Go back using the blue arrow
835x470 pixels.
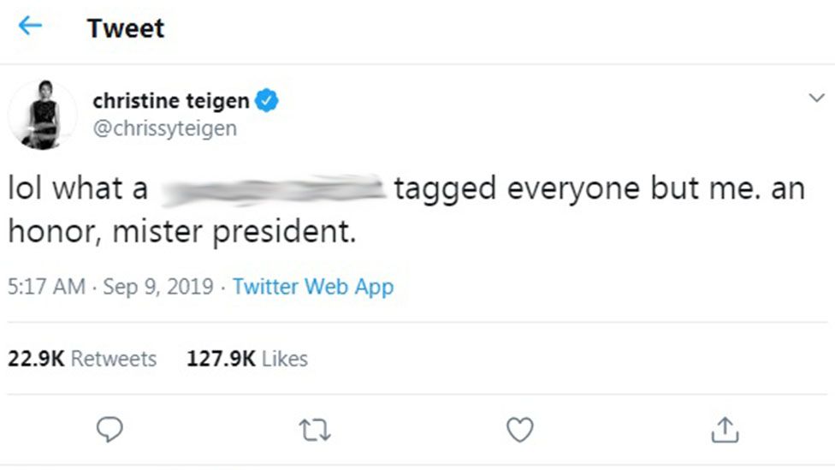(x=30, y=27)
